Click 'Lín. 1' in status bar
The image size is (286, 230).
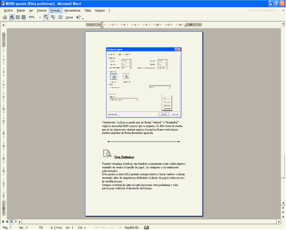coord(69,227)
